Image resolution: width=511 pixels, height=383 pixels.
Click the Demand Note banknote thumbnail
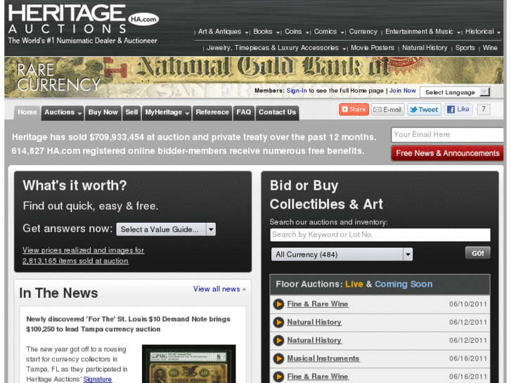pyautogui.click(x=188, y=364)
